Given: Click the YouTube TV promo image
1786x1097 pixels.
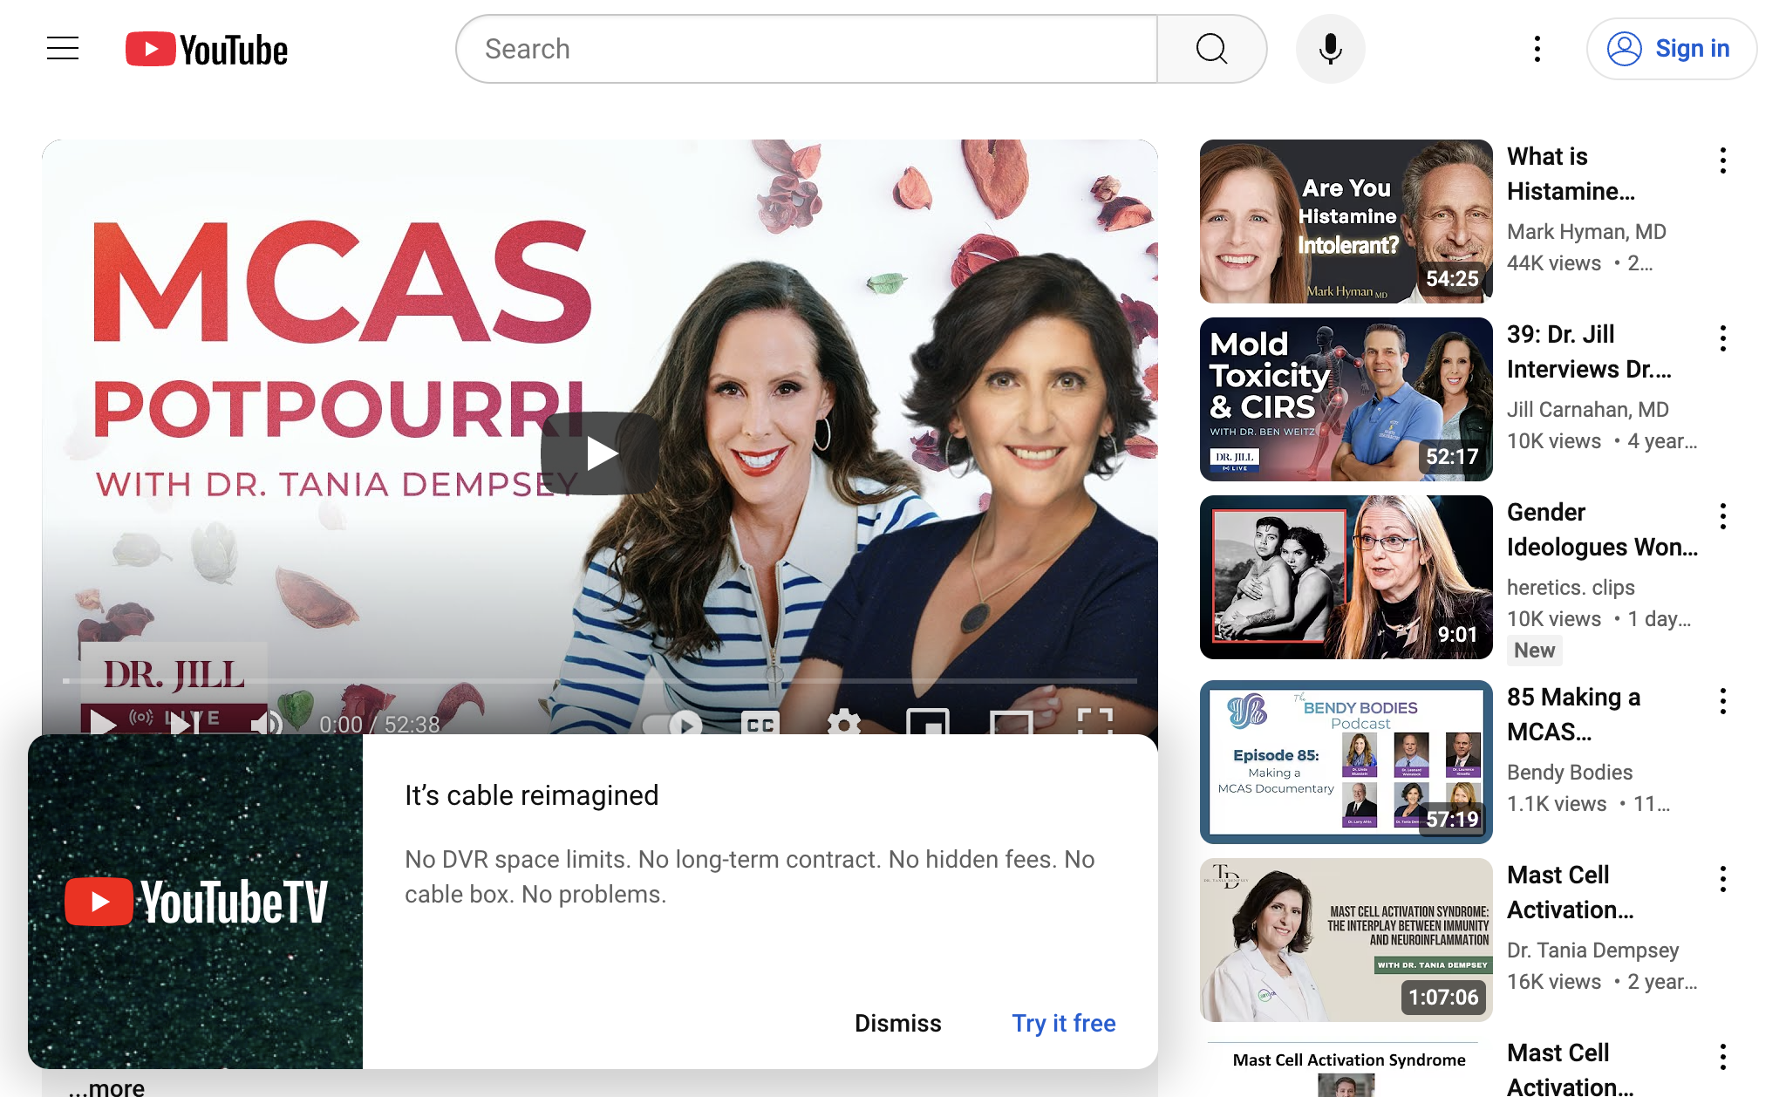Looking at the screenshot, I should 195,902.
